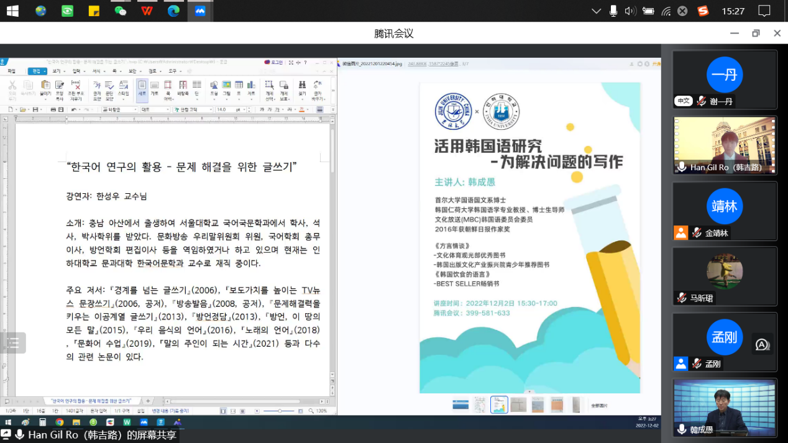Click the picture insert icon in ribbon
The height and width of the screenshot is (443, 788).
227,85
